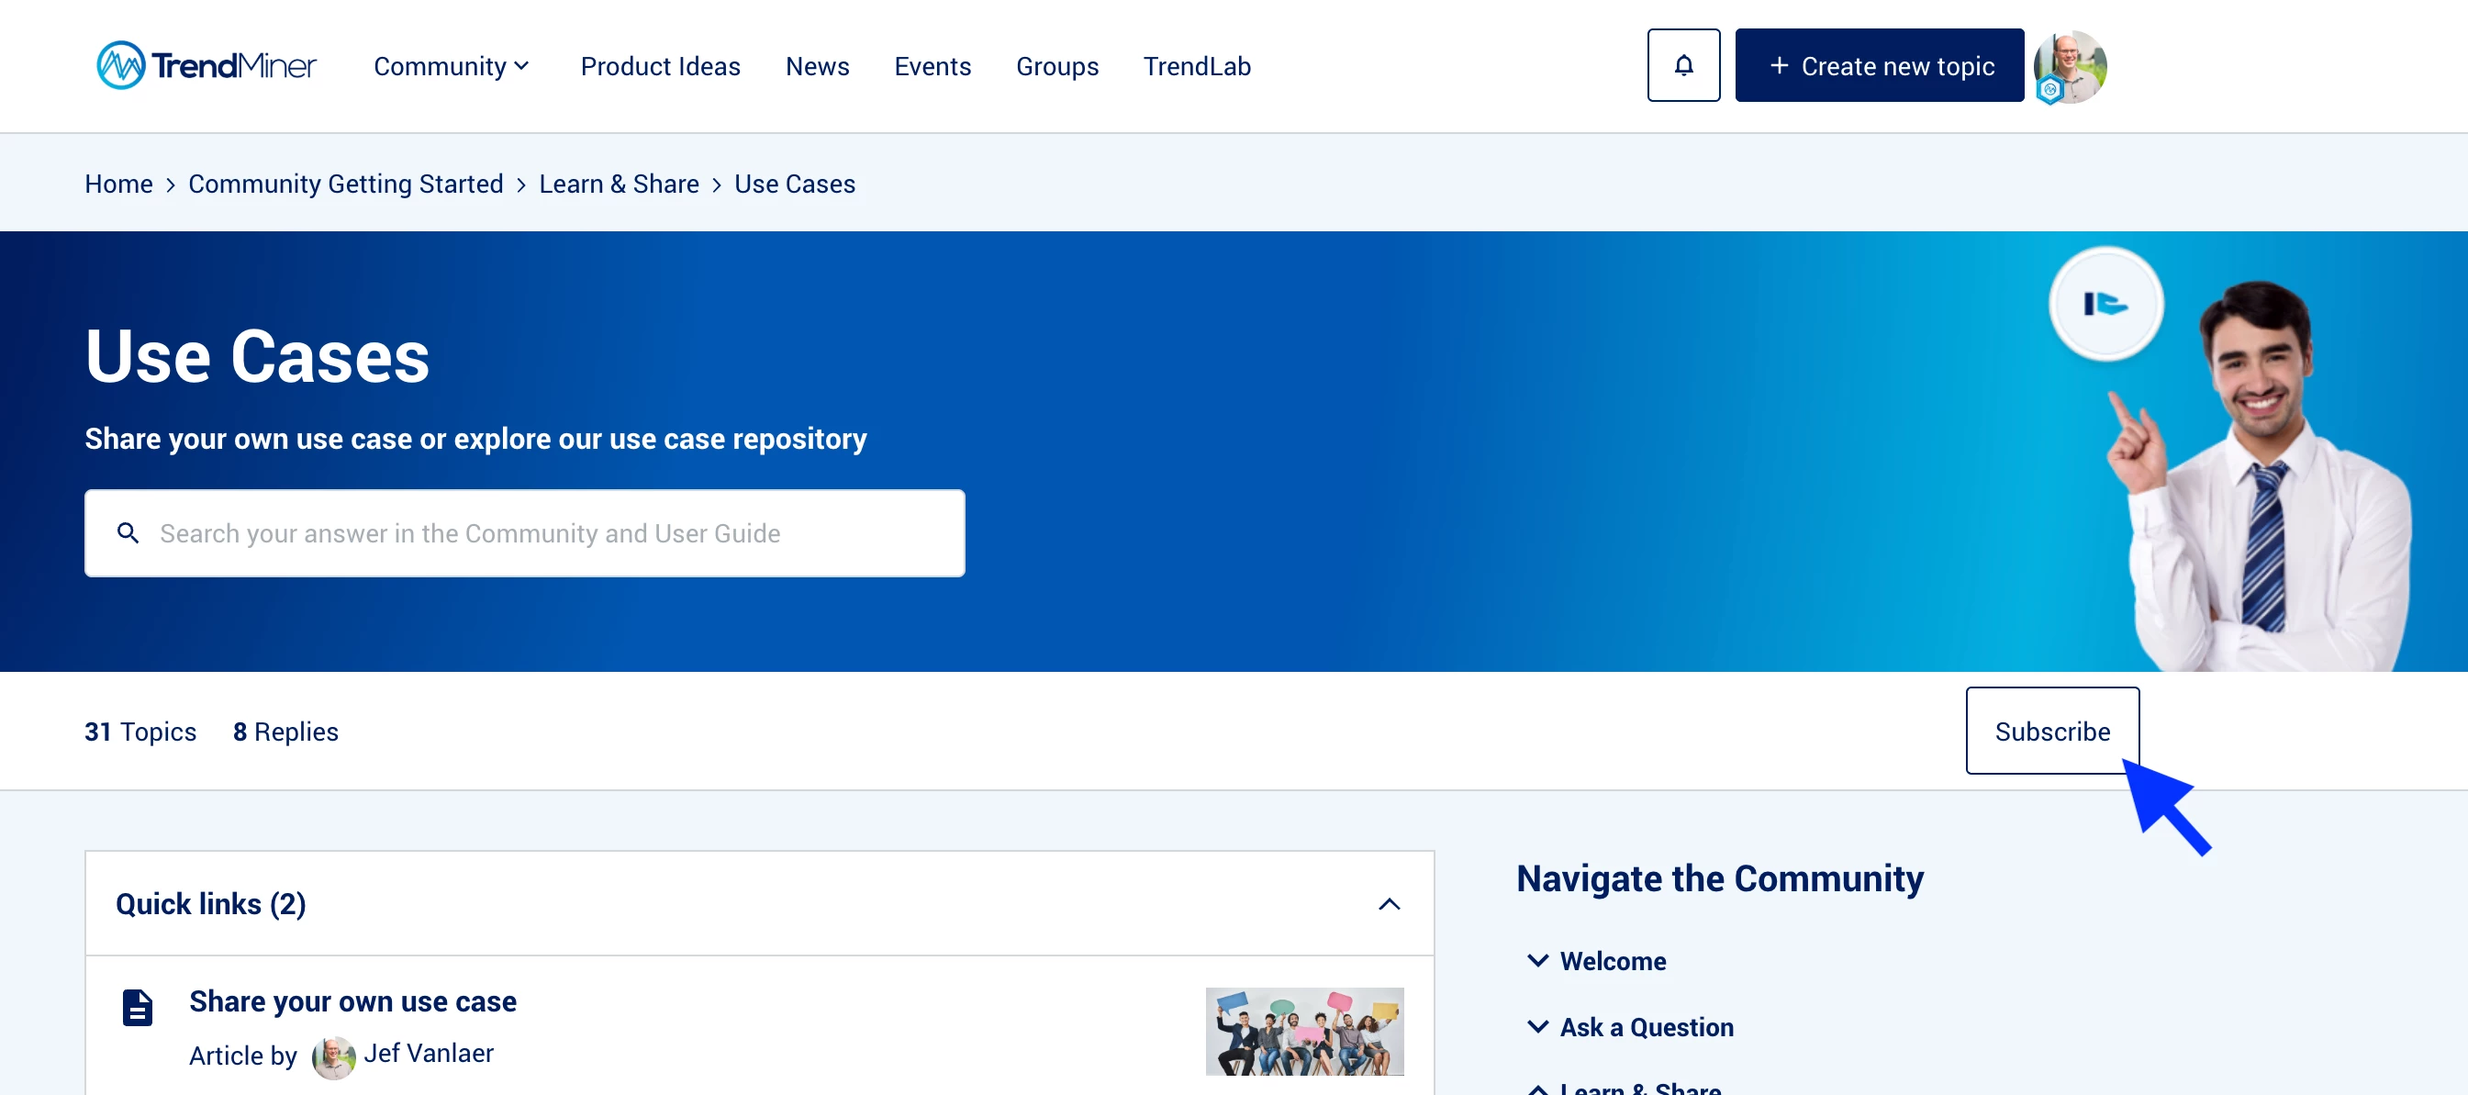The width and height of the screenshot is (2468, 1095).
Task: Go to the Events page
Action: click(932, 66)
